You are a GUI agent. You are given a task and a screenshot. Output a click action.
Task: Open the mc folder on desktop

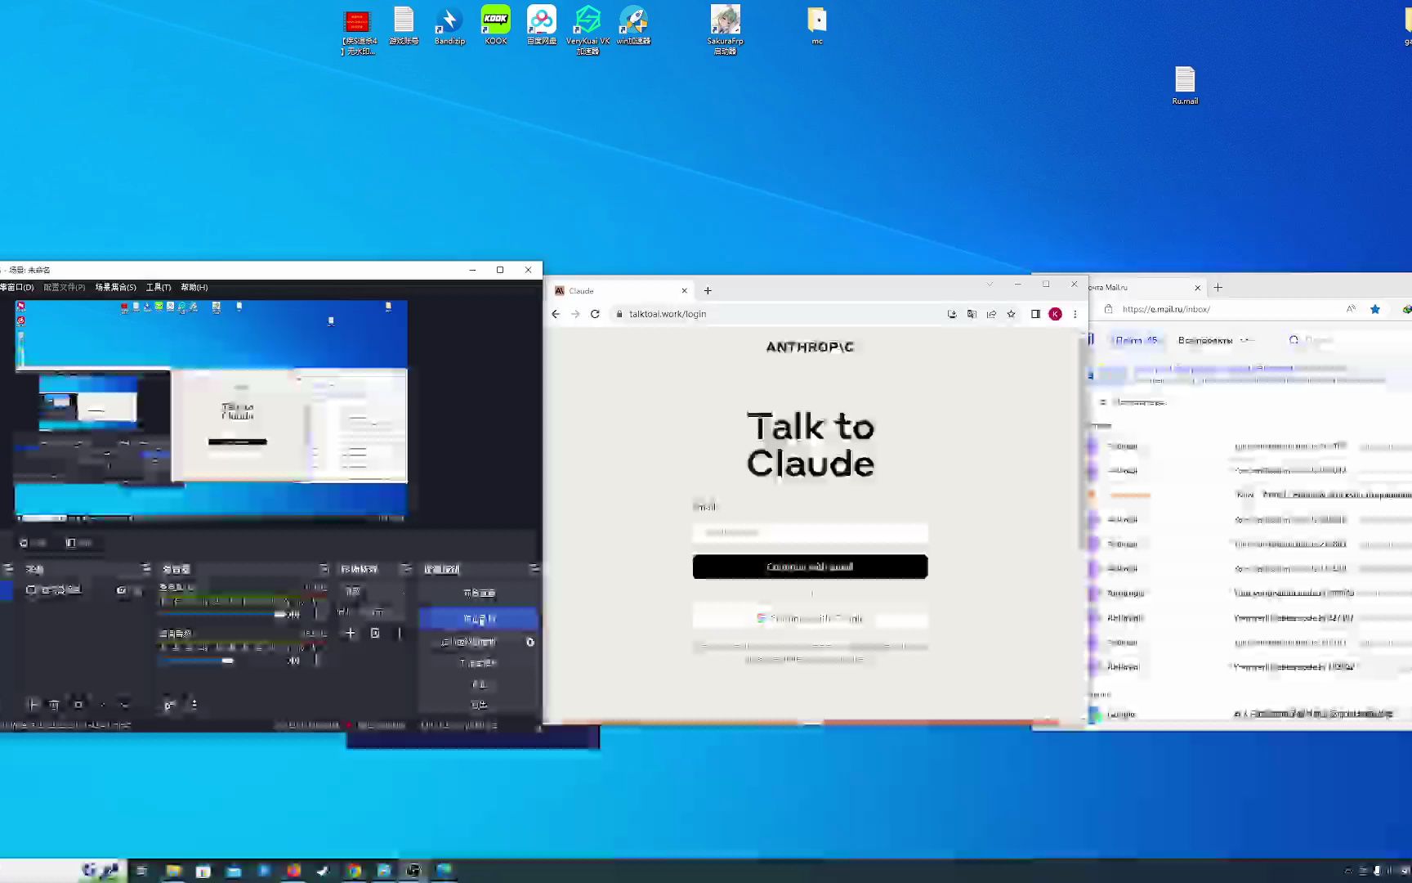click(x=817, y=25)
